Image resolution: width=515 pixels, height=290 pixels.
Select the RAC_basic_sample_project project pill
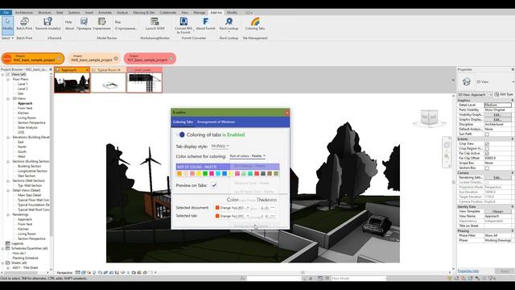pos(33,59)
